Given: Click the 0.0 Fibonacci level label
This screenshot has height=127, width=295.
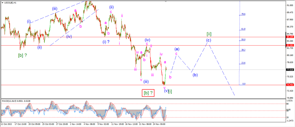Looking at the screenshot, I should tap(244, 84).
